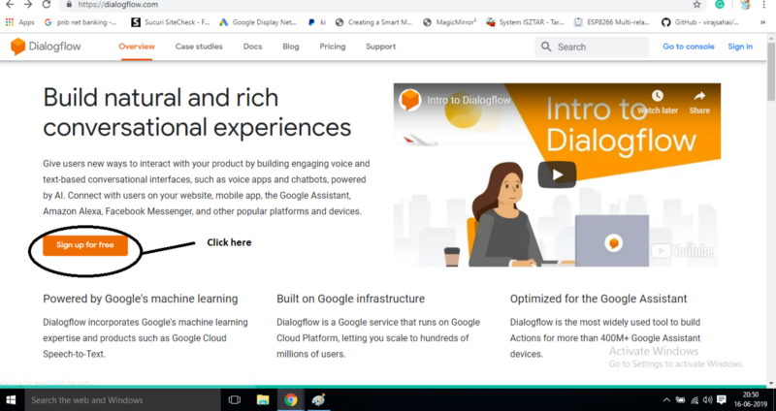
Task: Open the Windows Start menu
Action: [11, 399]
